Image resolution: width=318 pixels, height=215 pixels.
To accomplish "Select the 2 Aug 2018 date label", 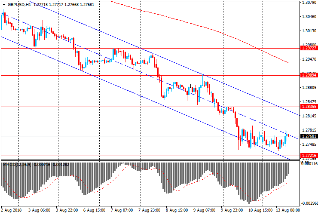I will pyautogui.click(x=11, y=210).
